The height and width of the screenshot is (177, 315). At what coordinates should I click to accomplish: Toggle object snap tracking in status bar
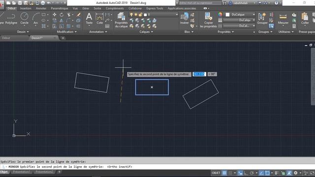tap(261, 173)
